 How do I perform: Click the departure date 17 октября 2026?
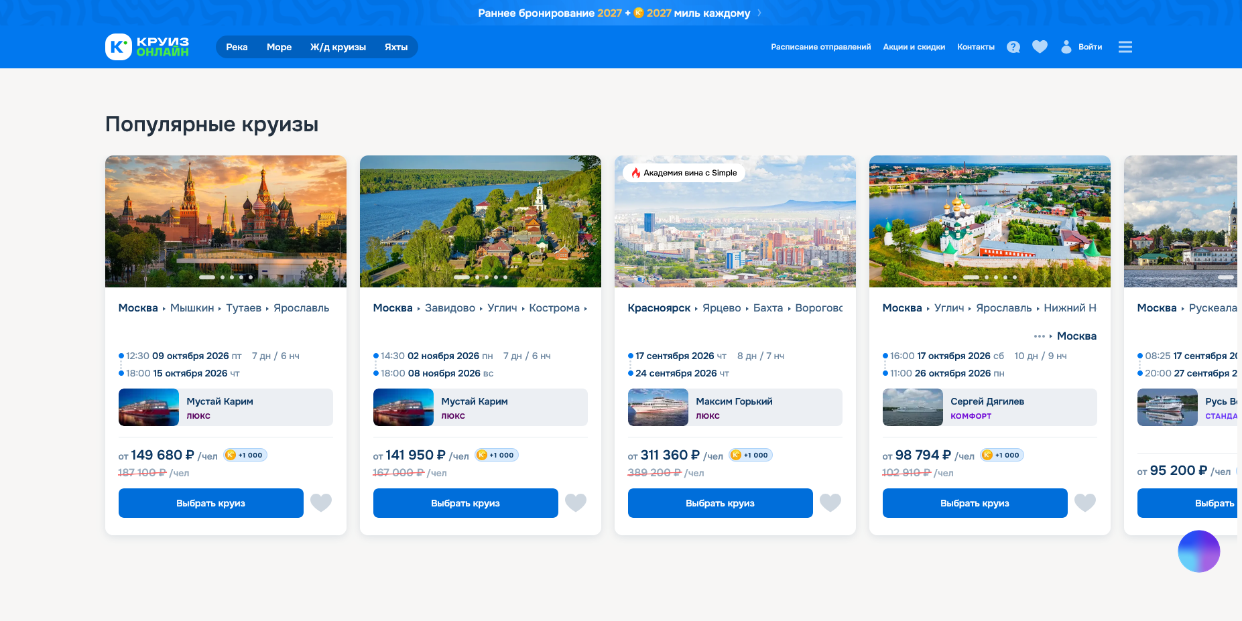tap(954, 356)
